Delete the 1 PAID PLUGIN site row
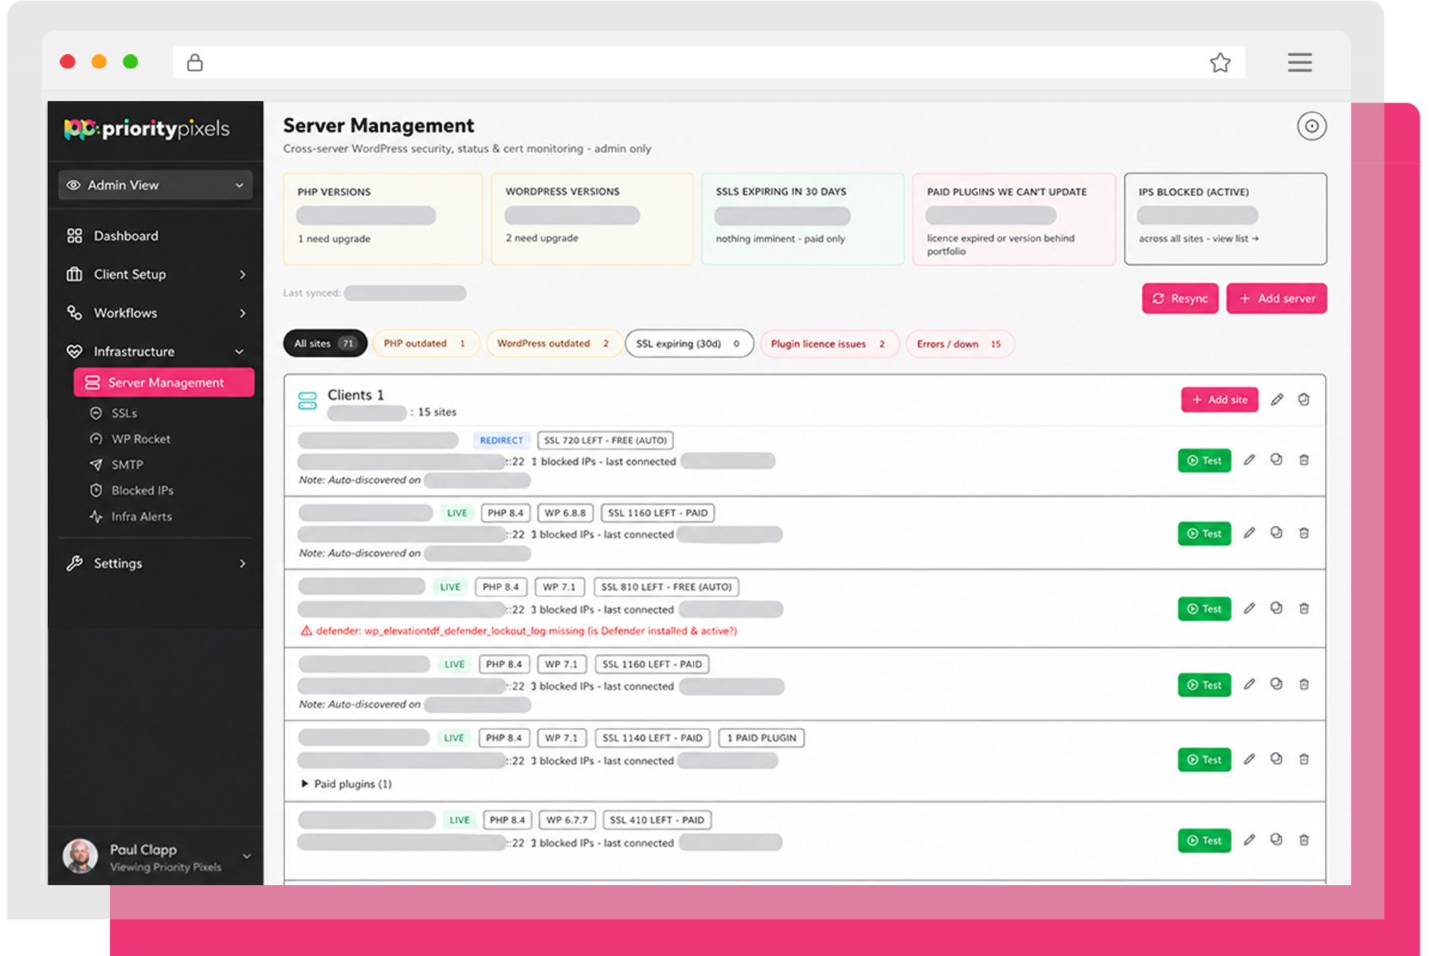 pyautogui.click(x=1304, y=759)
